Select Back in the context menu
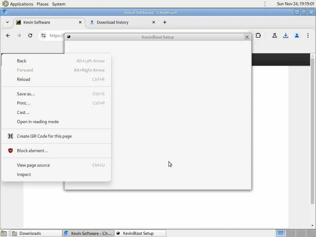 56,61
